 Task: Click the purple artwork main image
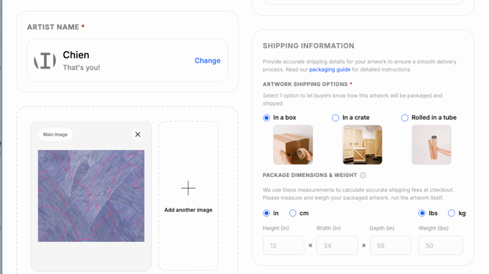click(91, 196)
